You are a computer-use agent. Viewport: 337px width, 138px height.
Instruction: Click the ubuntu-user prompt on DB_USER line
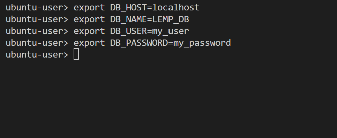37,31
